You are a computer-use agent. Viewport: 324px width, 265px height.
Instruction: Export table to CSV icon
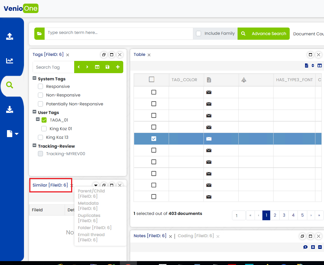tap(307, 66)
